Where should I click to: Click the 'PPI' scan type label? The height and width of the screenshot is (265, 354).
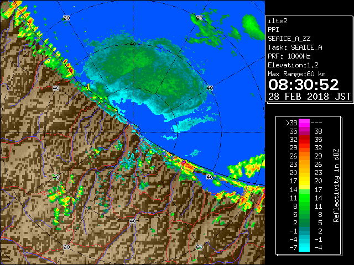pos(273,30)
